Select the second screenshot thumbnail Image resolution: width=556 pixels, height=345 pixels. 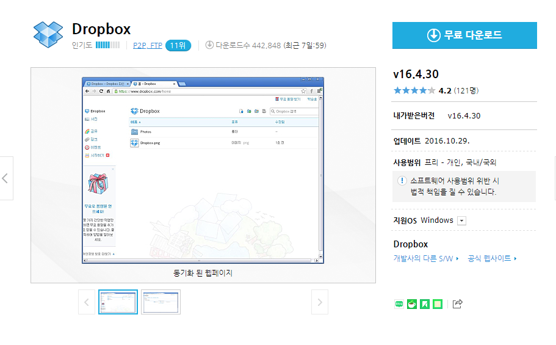pos(161,302)
